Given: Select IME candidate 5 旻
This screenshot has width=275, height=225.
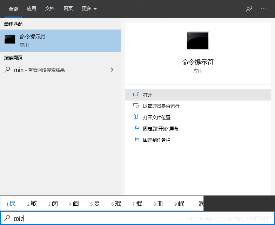Looking at the screenshot, I should pyautogui.click(x=95, y=204).
